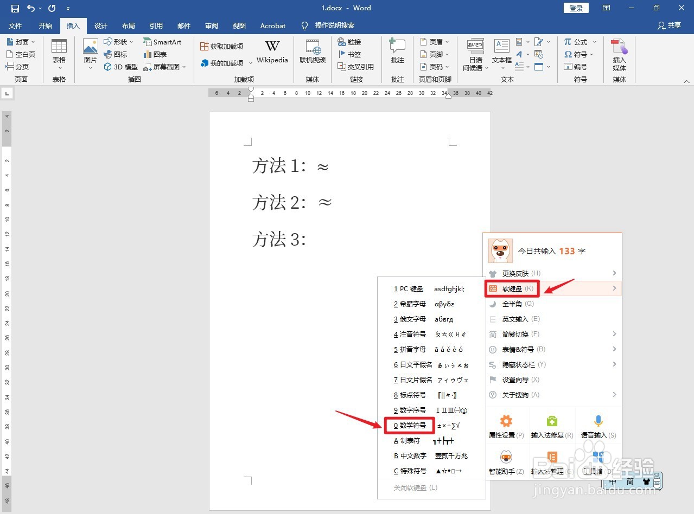Screen dimensions: 694x514
Task: Insert Icons (图标) from ribbon
Action: click(x=115, y=54)
